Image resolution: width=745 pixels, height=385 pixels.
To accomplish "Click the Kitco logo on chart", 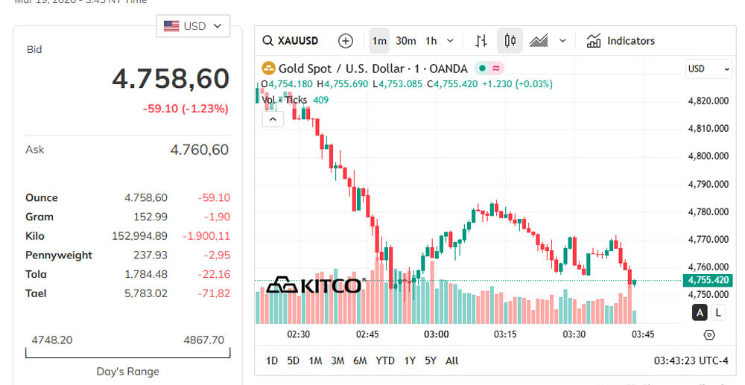I will (314, 285).
